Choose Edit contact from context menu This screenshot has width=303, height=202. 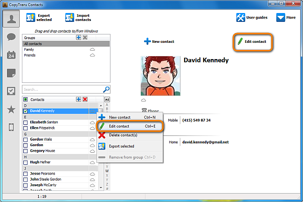pyautogui.click(x=130, y=126)
